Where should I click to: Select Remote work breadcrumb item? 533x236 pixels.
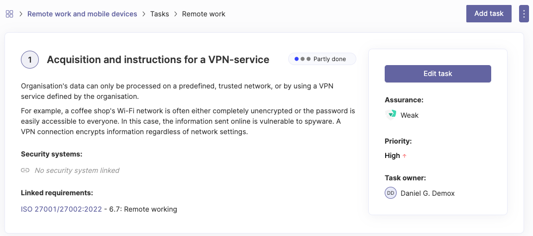coord(204,14)
